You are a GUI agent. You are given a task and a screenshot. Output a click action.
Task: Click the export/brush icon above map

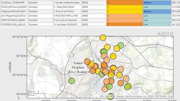[159, 34]
